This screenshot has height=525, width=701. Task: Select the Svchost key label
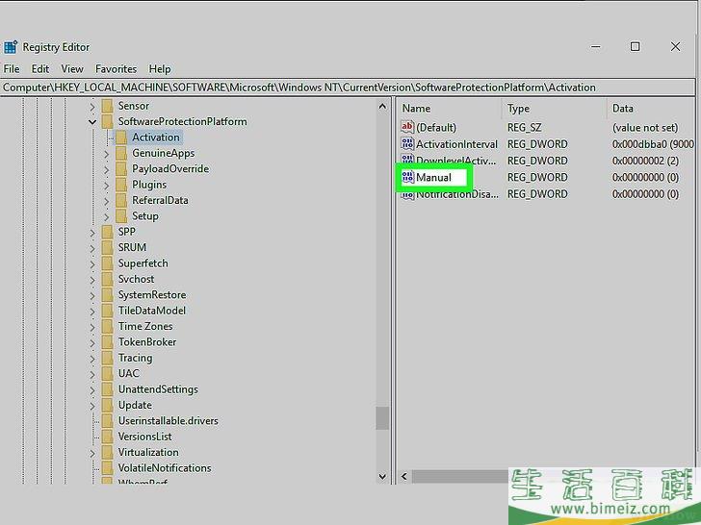tap(136, 279)
